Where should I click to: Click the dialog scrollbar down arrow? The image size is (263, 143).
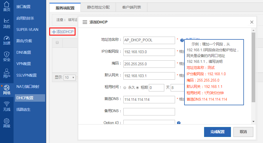253,121
